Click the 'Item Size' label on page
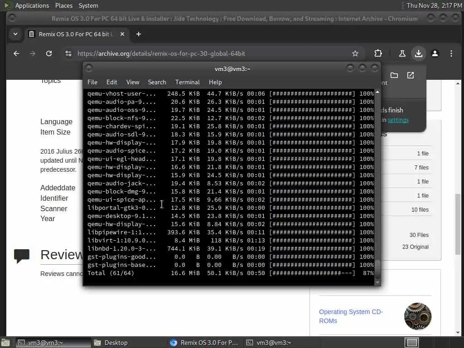This screenshot has height=348, width=464. click(x=55, y=132)
